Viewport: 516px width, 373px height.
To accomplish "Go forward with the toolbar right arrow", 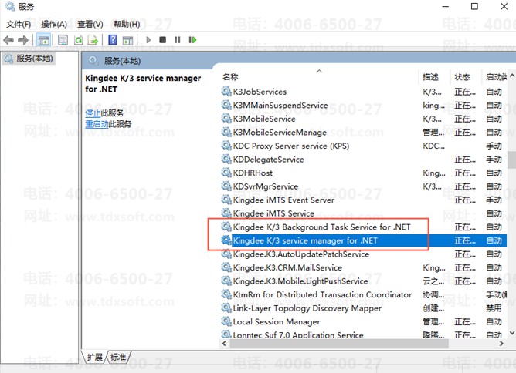I will pyautogui.click(x=22, y=40).
